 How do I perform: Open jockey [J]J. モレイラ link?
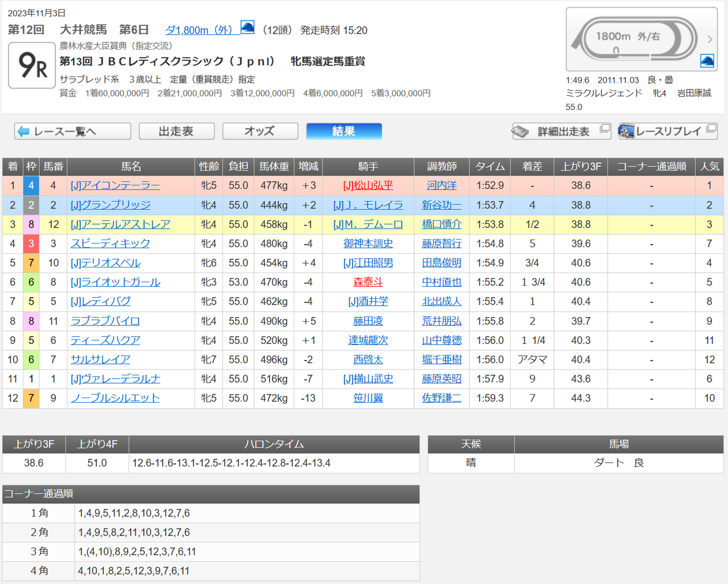point(368,205)
